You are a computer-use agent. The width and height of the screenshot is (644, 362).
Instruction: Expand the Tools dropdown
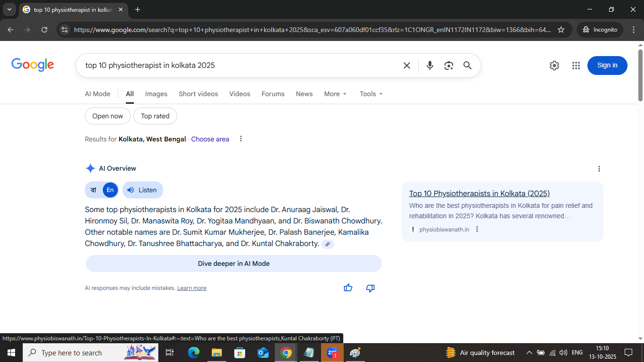[371, 94]
